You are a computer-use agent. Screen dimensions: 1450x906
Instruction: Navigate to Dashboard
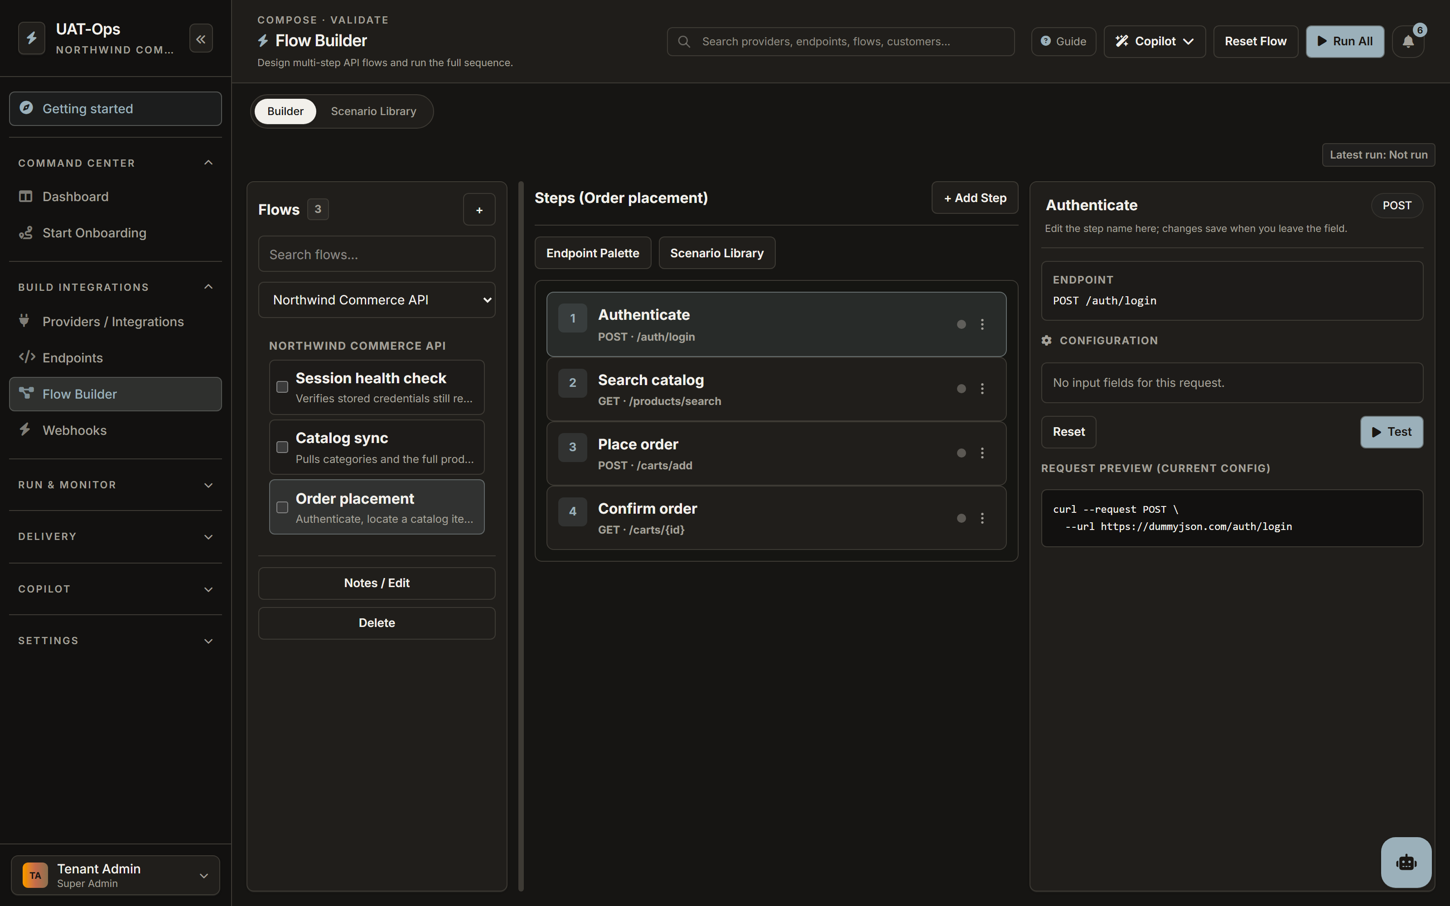click(116, 197)
